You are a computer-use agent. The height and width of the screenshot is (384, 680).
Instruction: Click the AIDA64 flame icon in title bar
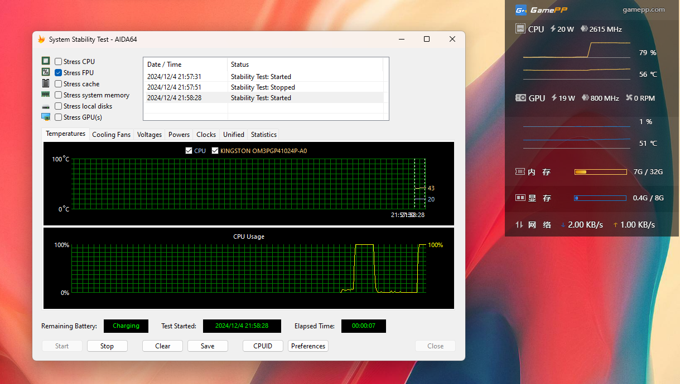tap(41, 40)
